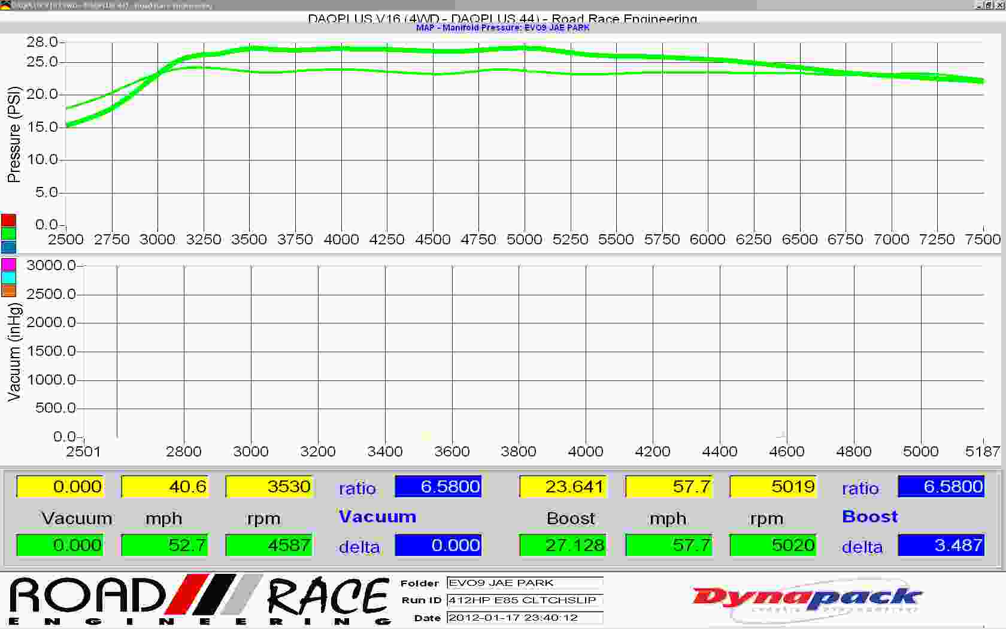Click the yellow Boost value 23.641
Image resolution: width=1006 pixels, height=629 pixels.
coord(563,486)
